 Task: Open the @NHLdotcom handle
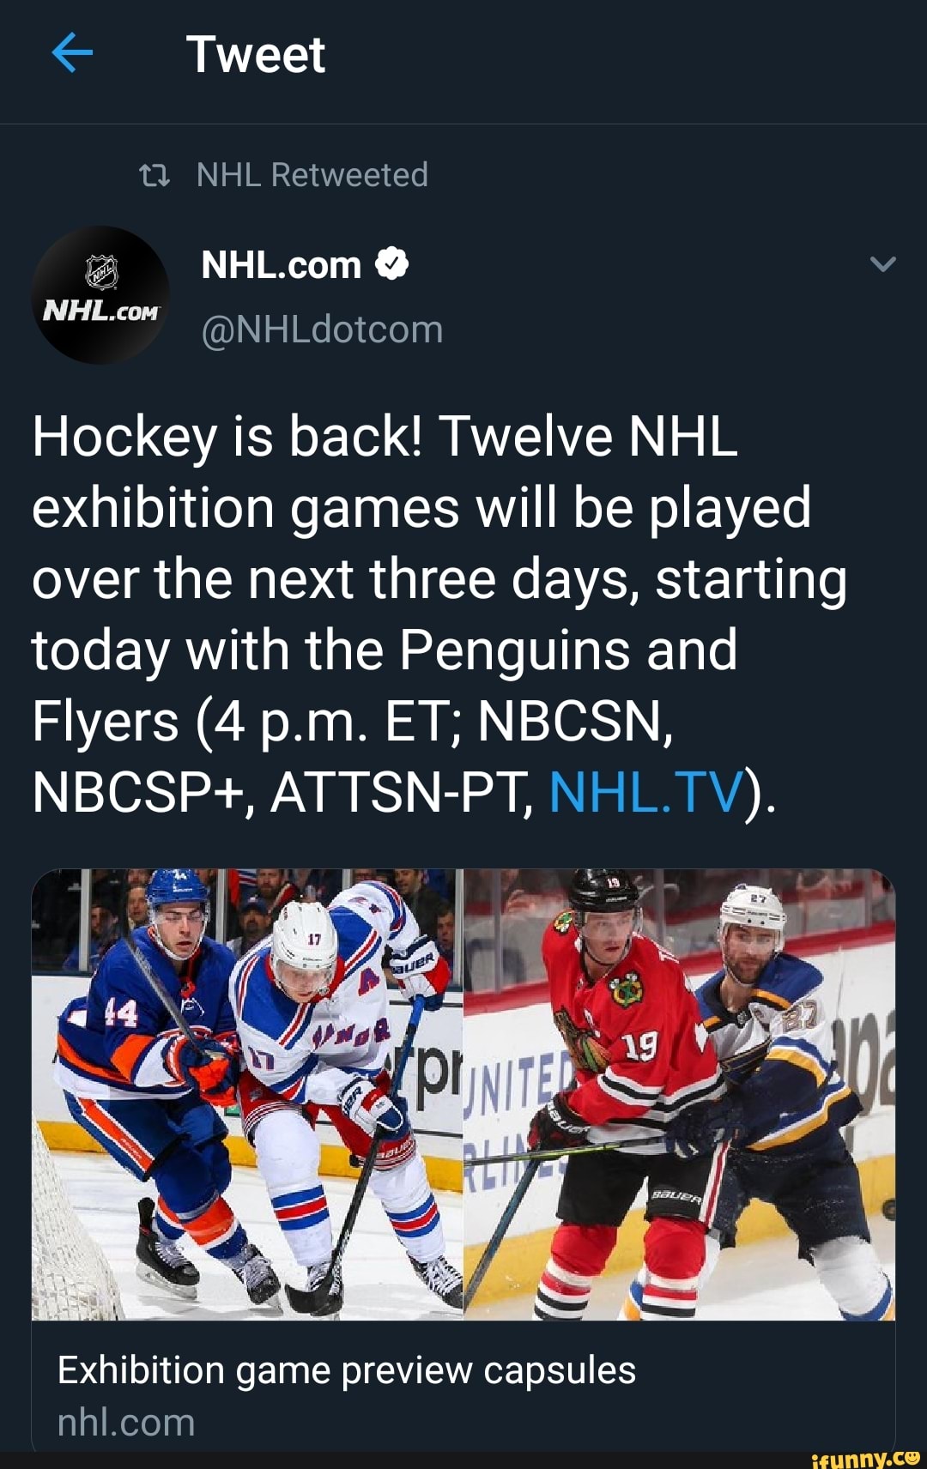(x=322, y=329)
